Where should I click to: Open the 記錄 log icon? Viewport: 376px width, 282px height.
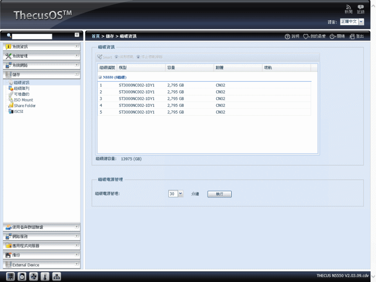360,9
